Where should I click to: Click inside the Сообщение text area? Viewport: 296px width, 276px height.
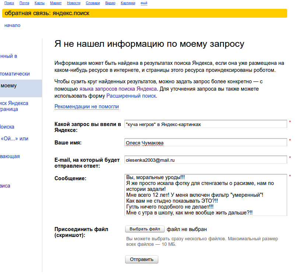pyautogui.click(x=206, y=195)
